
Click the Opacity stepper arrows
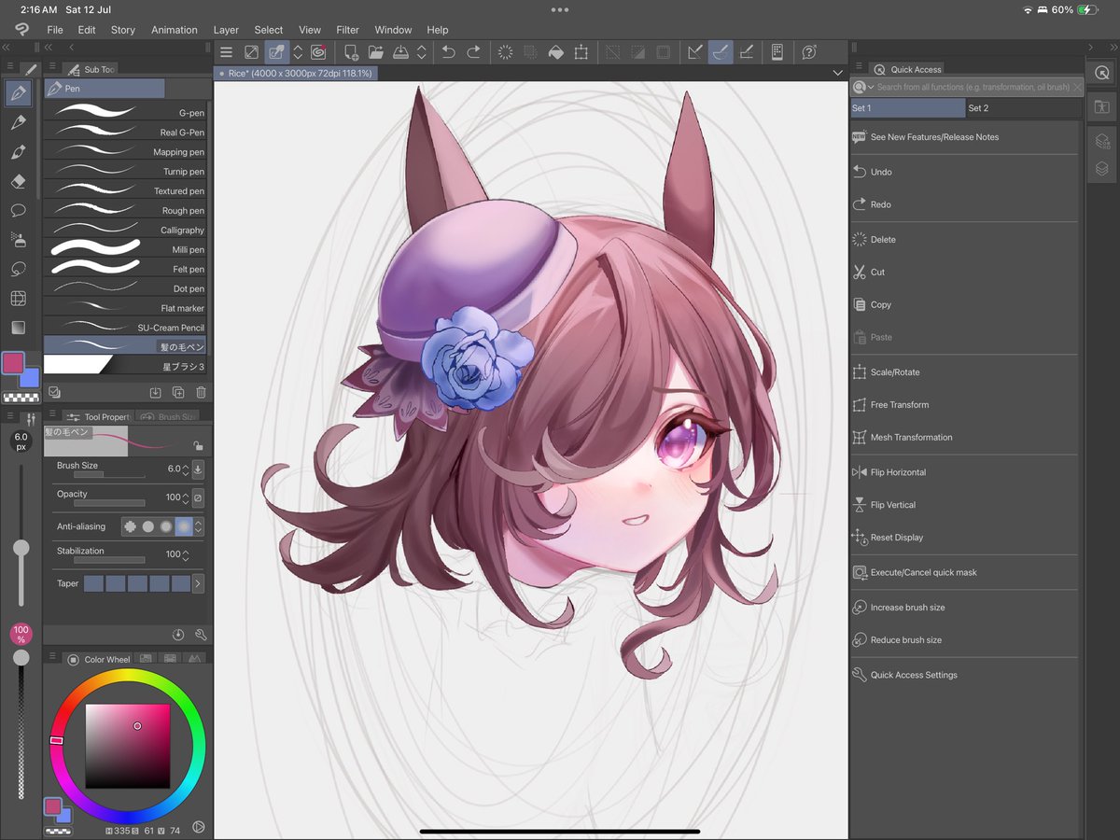(186, 497)
